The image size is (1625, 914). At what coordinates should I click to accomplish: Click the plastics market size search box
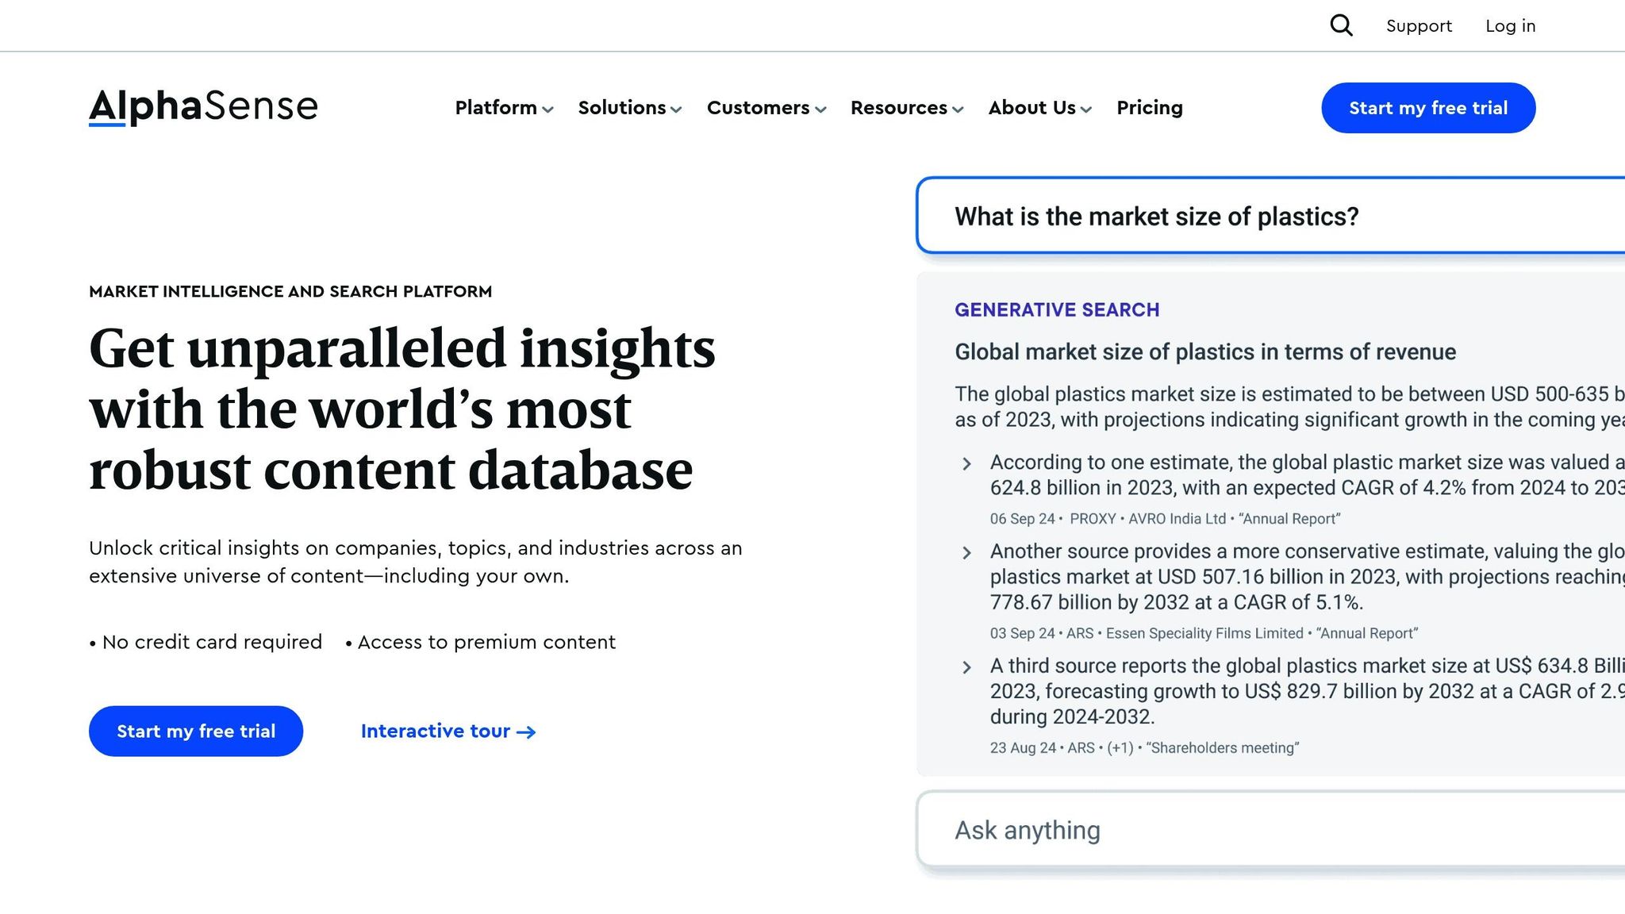click(1270, 216)
